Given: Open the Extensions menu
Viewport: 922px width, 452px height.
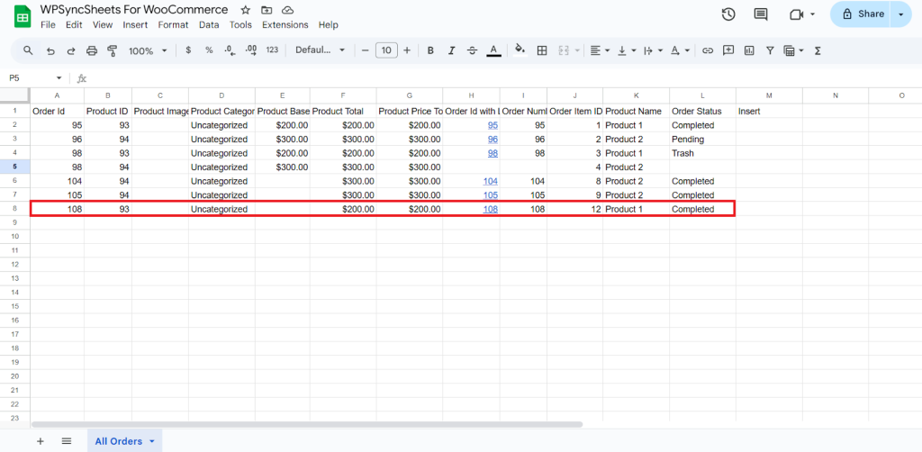Looking at the screenshot, I should point(285,24).
